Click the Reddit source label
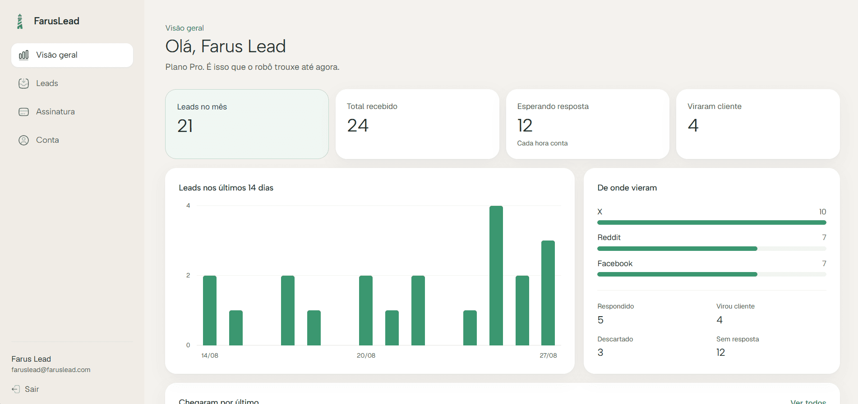The width and height of the screenshot is (858, 404). 609,237
